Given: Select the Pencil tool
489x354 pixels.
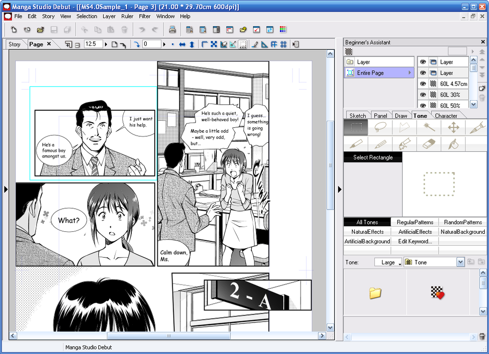Looking at the screenshot, I should [380, 144].
